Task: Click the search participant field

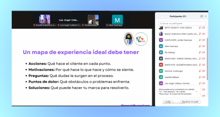Action: tap(182, 23)
